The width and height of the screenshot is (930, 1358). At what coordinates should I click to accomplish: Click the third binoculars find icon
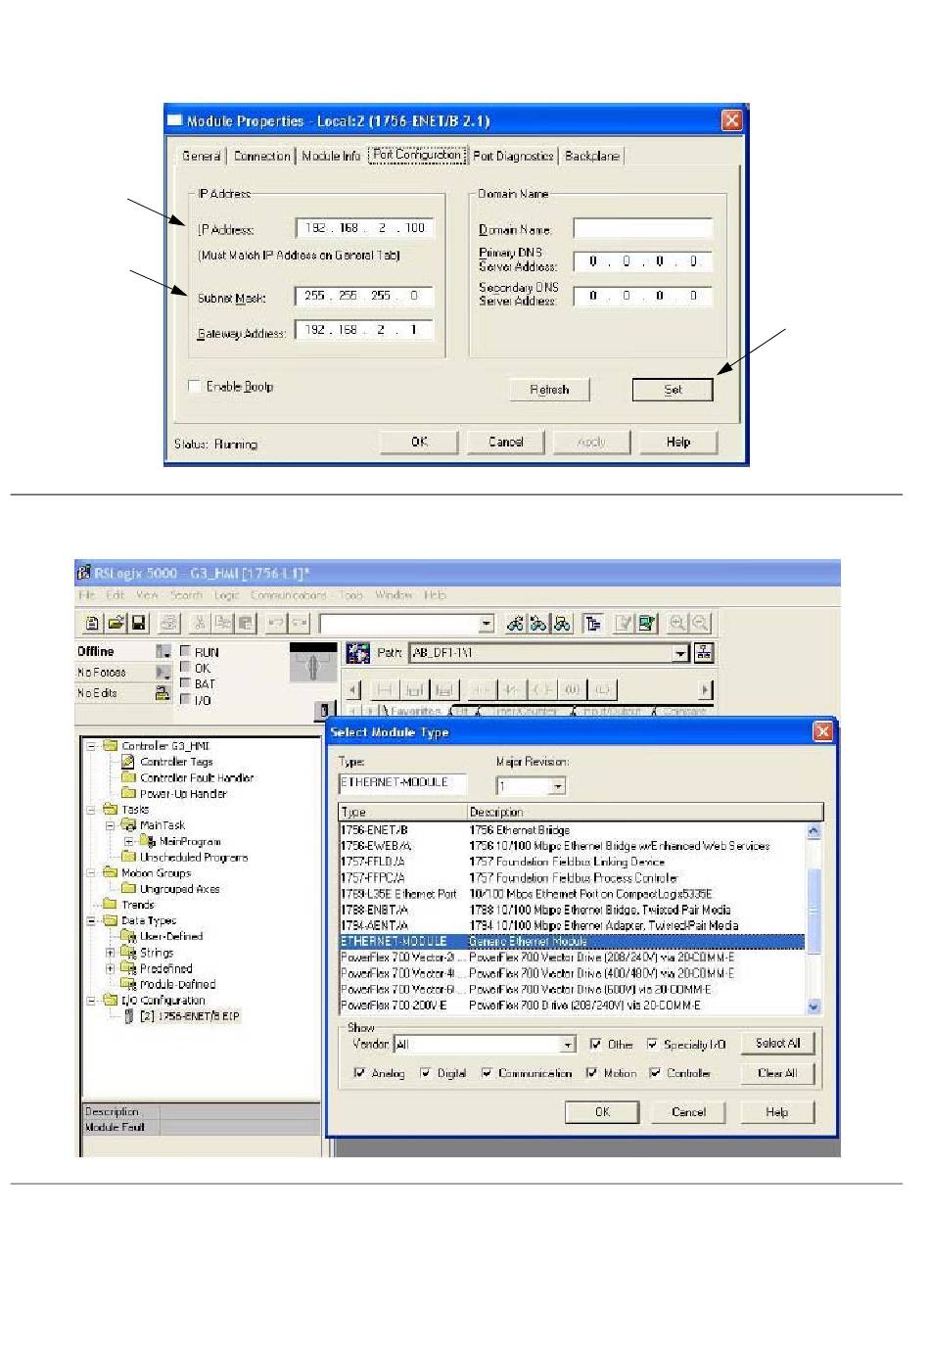pyautogui.click(x=562, y=624)
